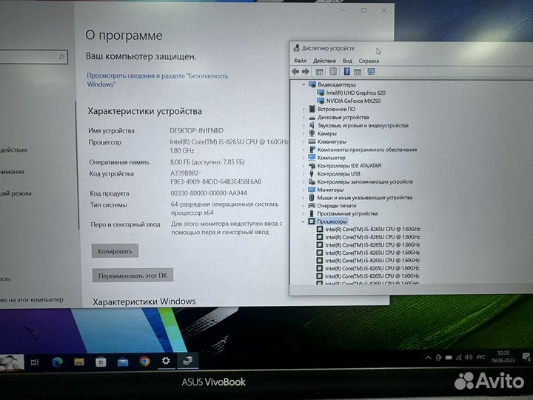Collapse the Процессоры tree node
Screen dimensions: 533x400
pyautogui.click(x=304, y=221)
